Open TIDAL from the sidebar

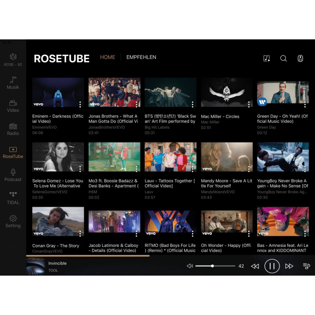click(x=13, y=198)
